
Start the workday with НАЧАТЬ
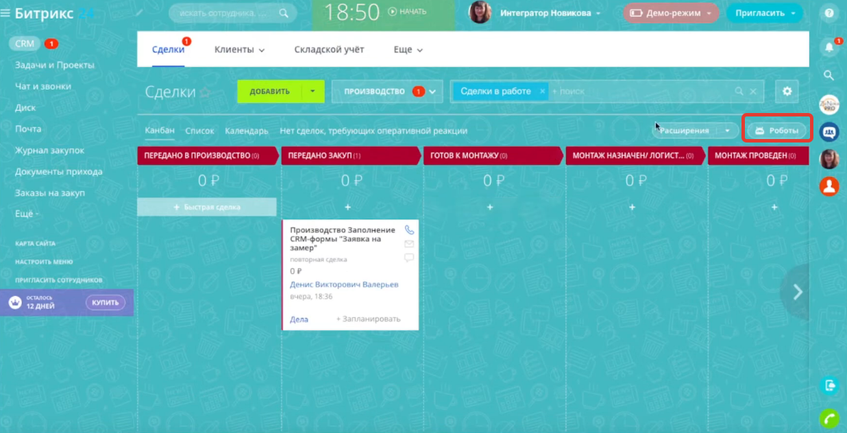(x=407, y=12)
